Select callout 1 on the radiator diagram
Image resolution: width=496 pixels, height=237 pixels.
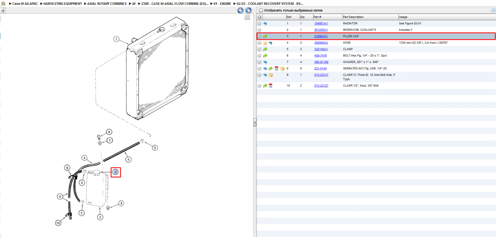(x=117, y=40)
